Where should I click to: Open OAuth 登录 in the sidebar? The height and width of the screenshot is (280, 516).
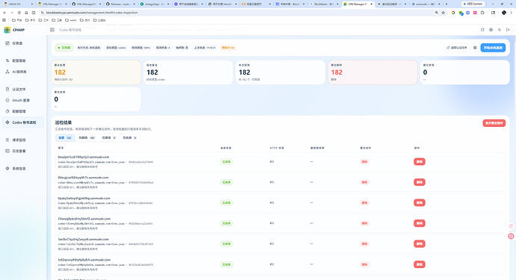pyautogui.click(x=22, y=100)
